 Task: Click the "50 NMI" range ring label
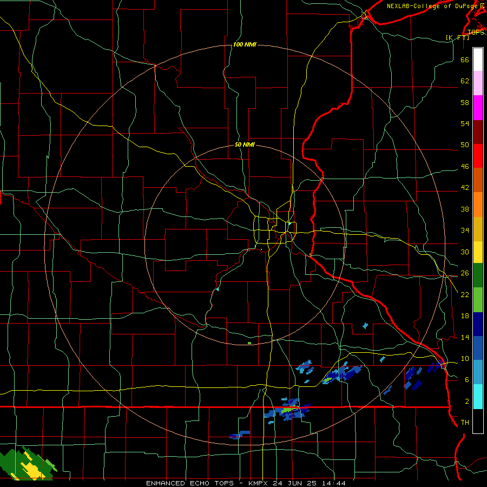tap(245, 144)
